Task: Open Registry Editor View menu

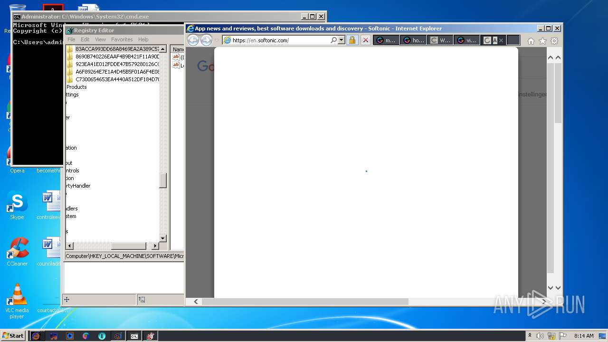Action: pyautogui.click(x=100, y=39)
